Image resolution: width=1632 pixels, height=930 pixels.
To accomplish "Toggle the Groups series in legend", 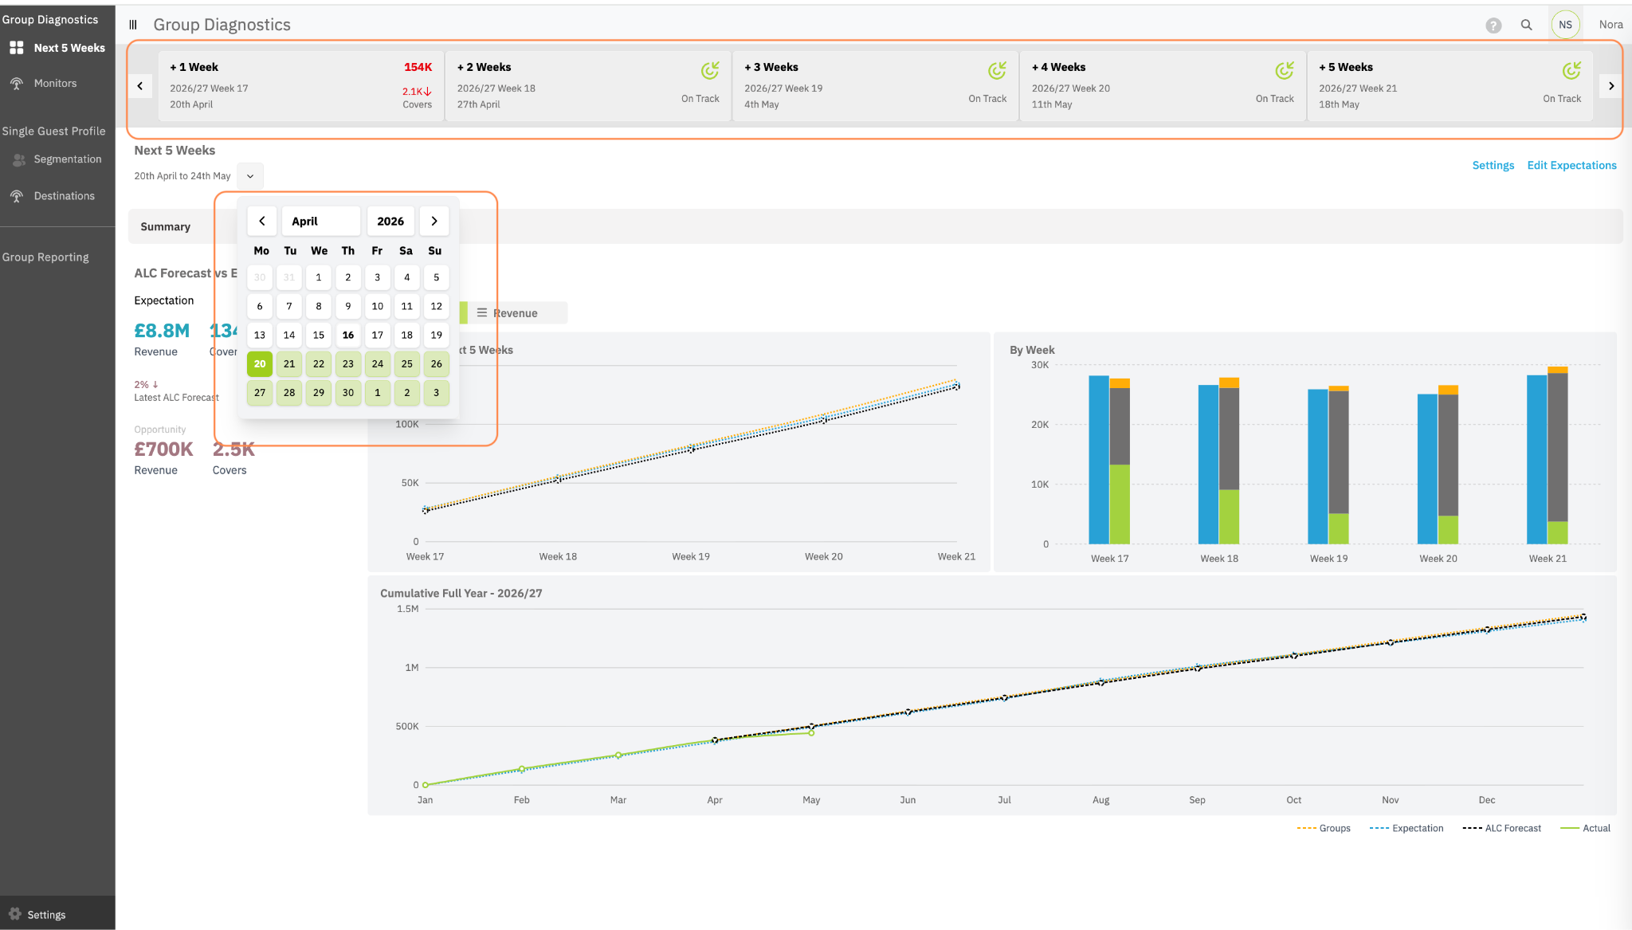I will click(x=1324, y=828).
